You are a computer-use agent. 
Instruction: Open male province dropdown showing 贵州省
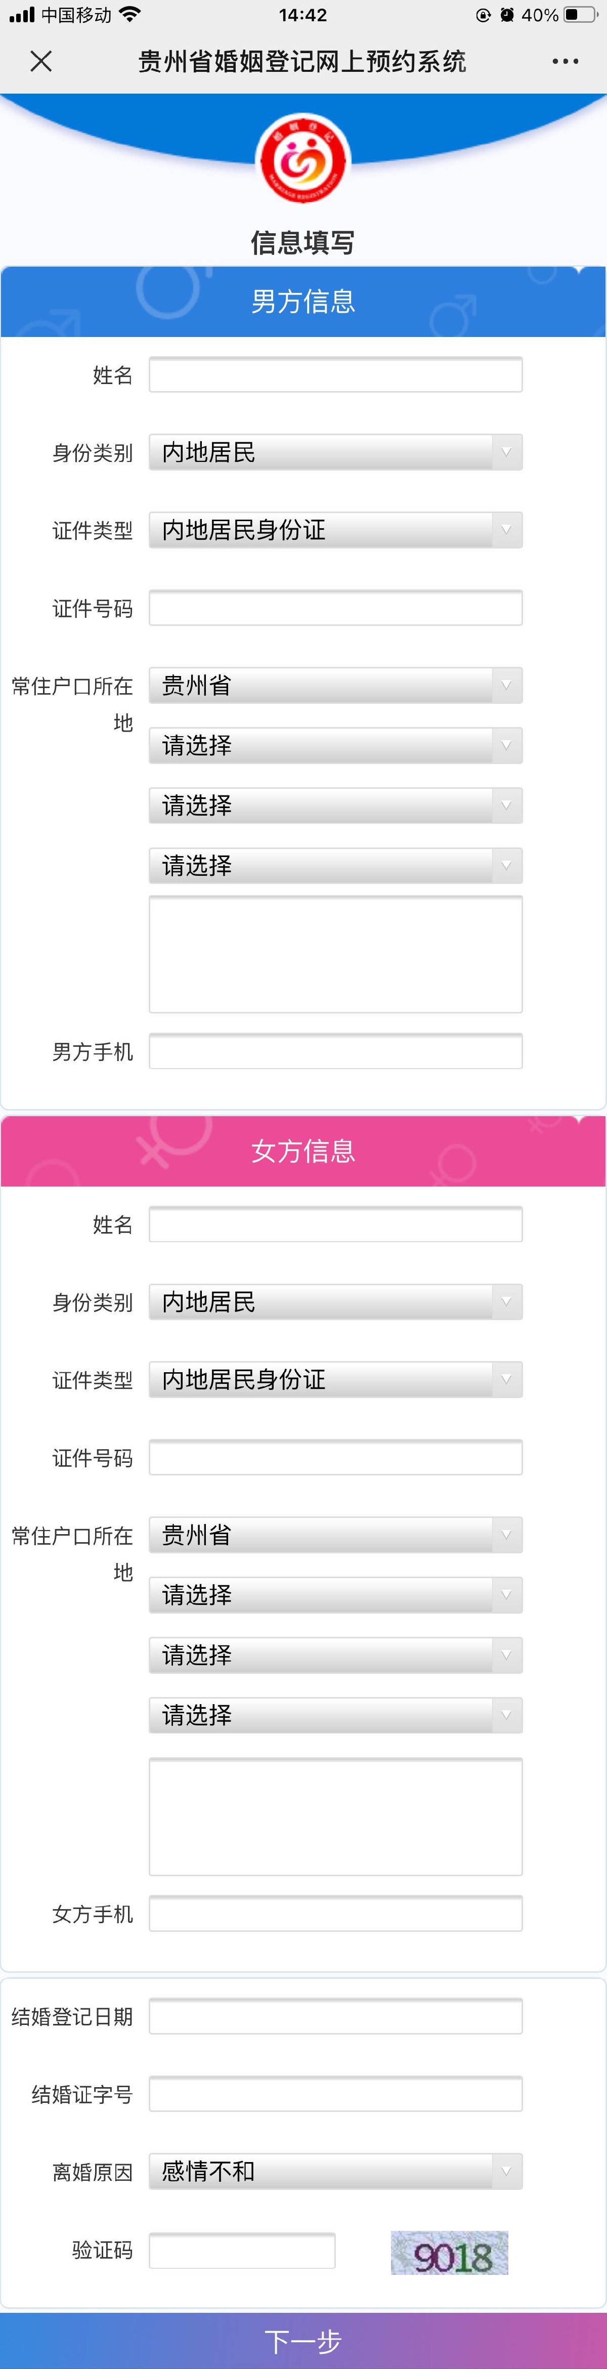(336, 685)
